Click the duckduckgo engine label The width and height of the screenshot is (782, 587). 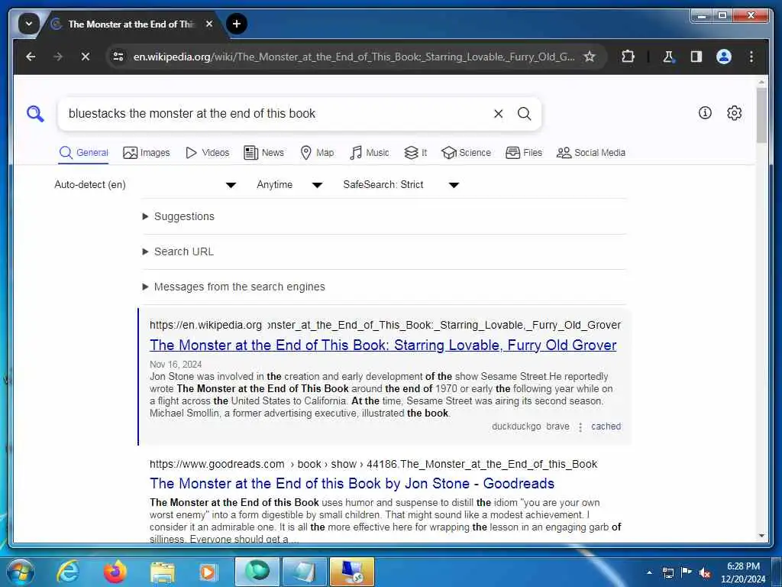[x=516, y=426]
